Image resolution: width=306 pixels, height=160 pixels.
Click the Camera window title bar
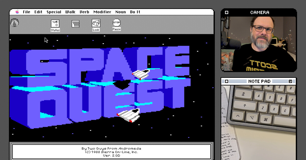click(x=259, y=13)
